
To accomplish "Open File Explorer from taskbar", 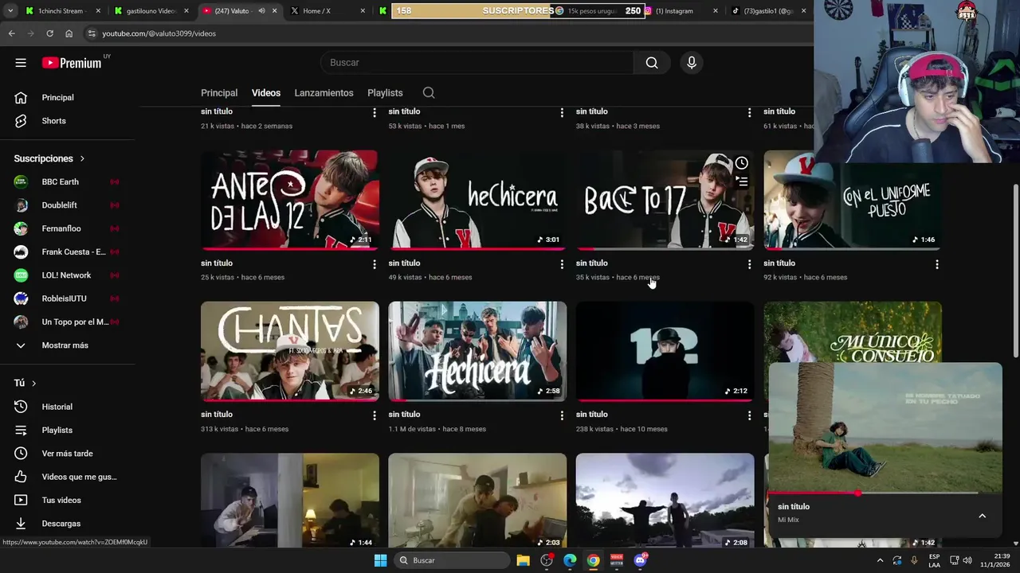I will [x=523, y=560].
